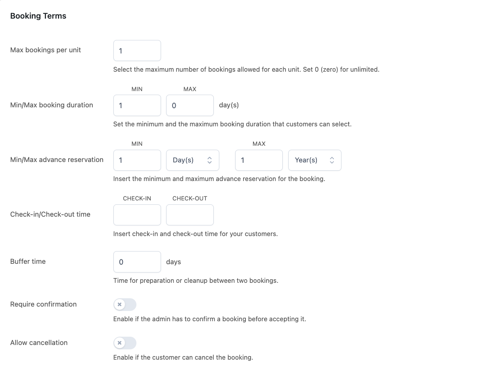Image resolution: width=483 pixels, height=385 pixels.
Task: Click the Min/Max advance reservation label
Action: tap(57, 160)
